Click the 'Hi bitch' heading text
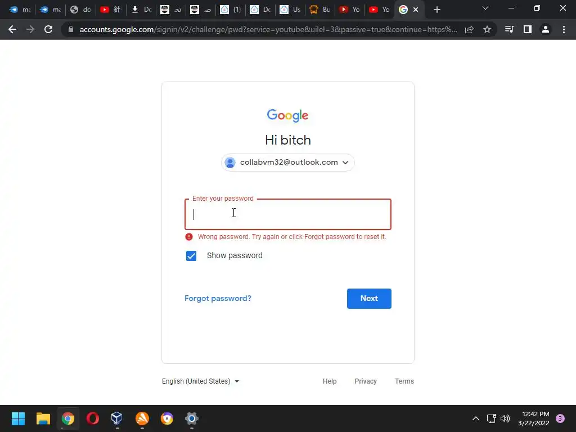This screenshot has height=432, width=576. [x=287, y=140]
